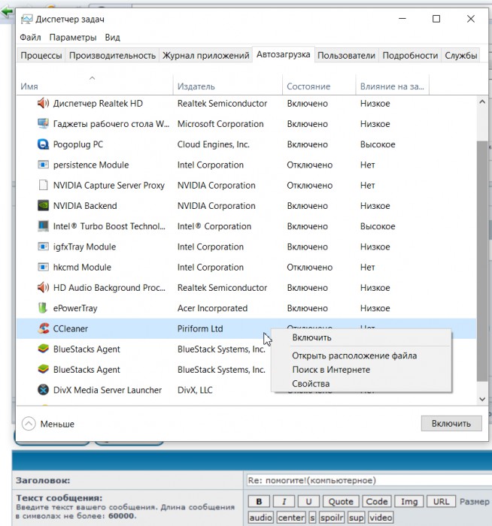492x526 pixels.
Task: Click the green back arrow behind the window
Action: [x=7, y=11]
